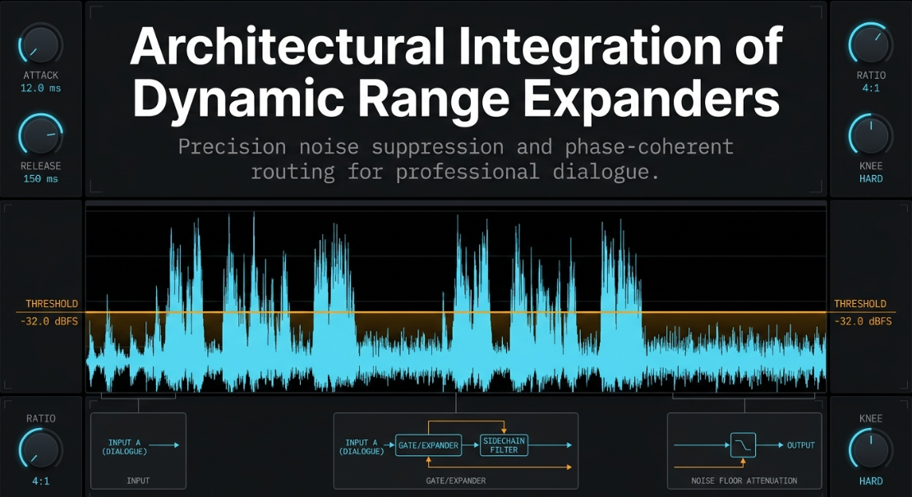Adjust the Release knob
Image resolution: width=912 pixels, height=497 pixels.
coord(41,135)
